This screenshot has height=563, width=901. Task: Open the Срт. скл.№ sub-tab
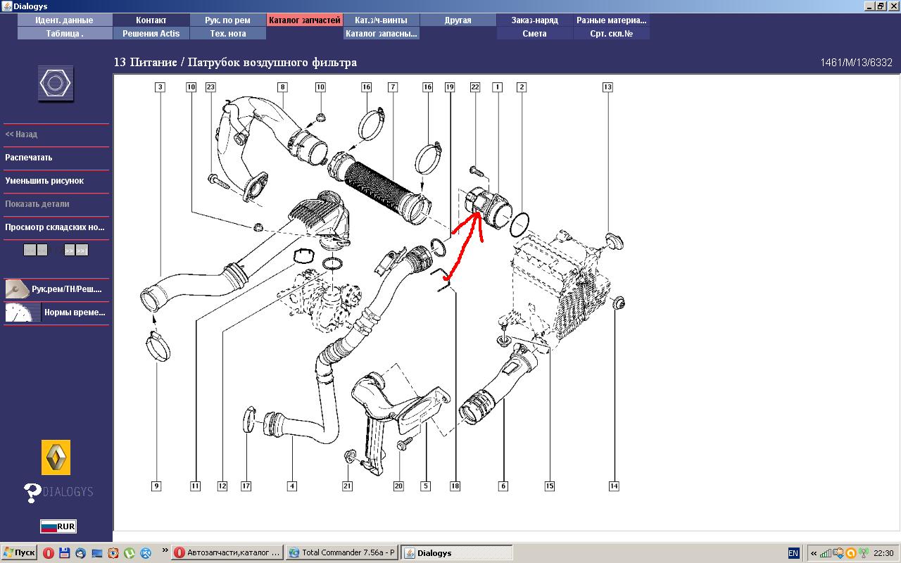[612, 33]
